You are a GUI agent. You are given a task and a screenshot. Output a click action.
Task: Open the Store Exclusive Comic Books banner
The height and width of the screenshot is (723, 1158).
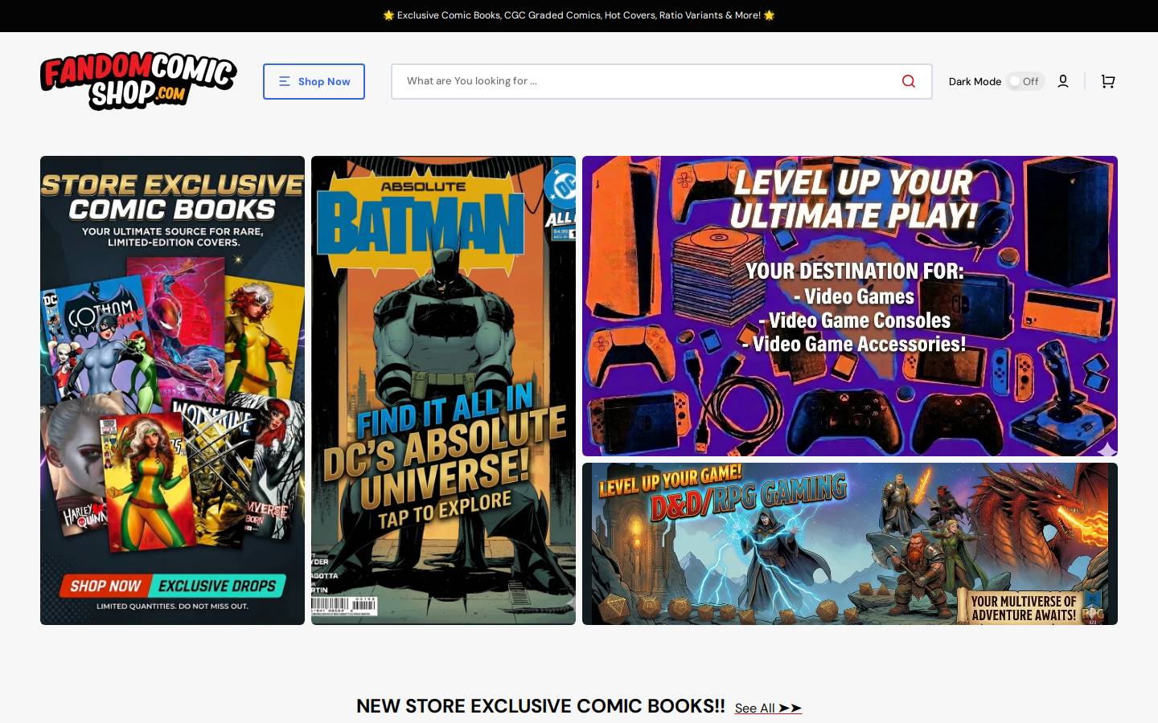coord(172,390)
